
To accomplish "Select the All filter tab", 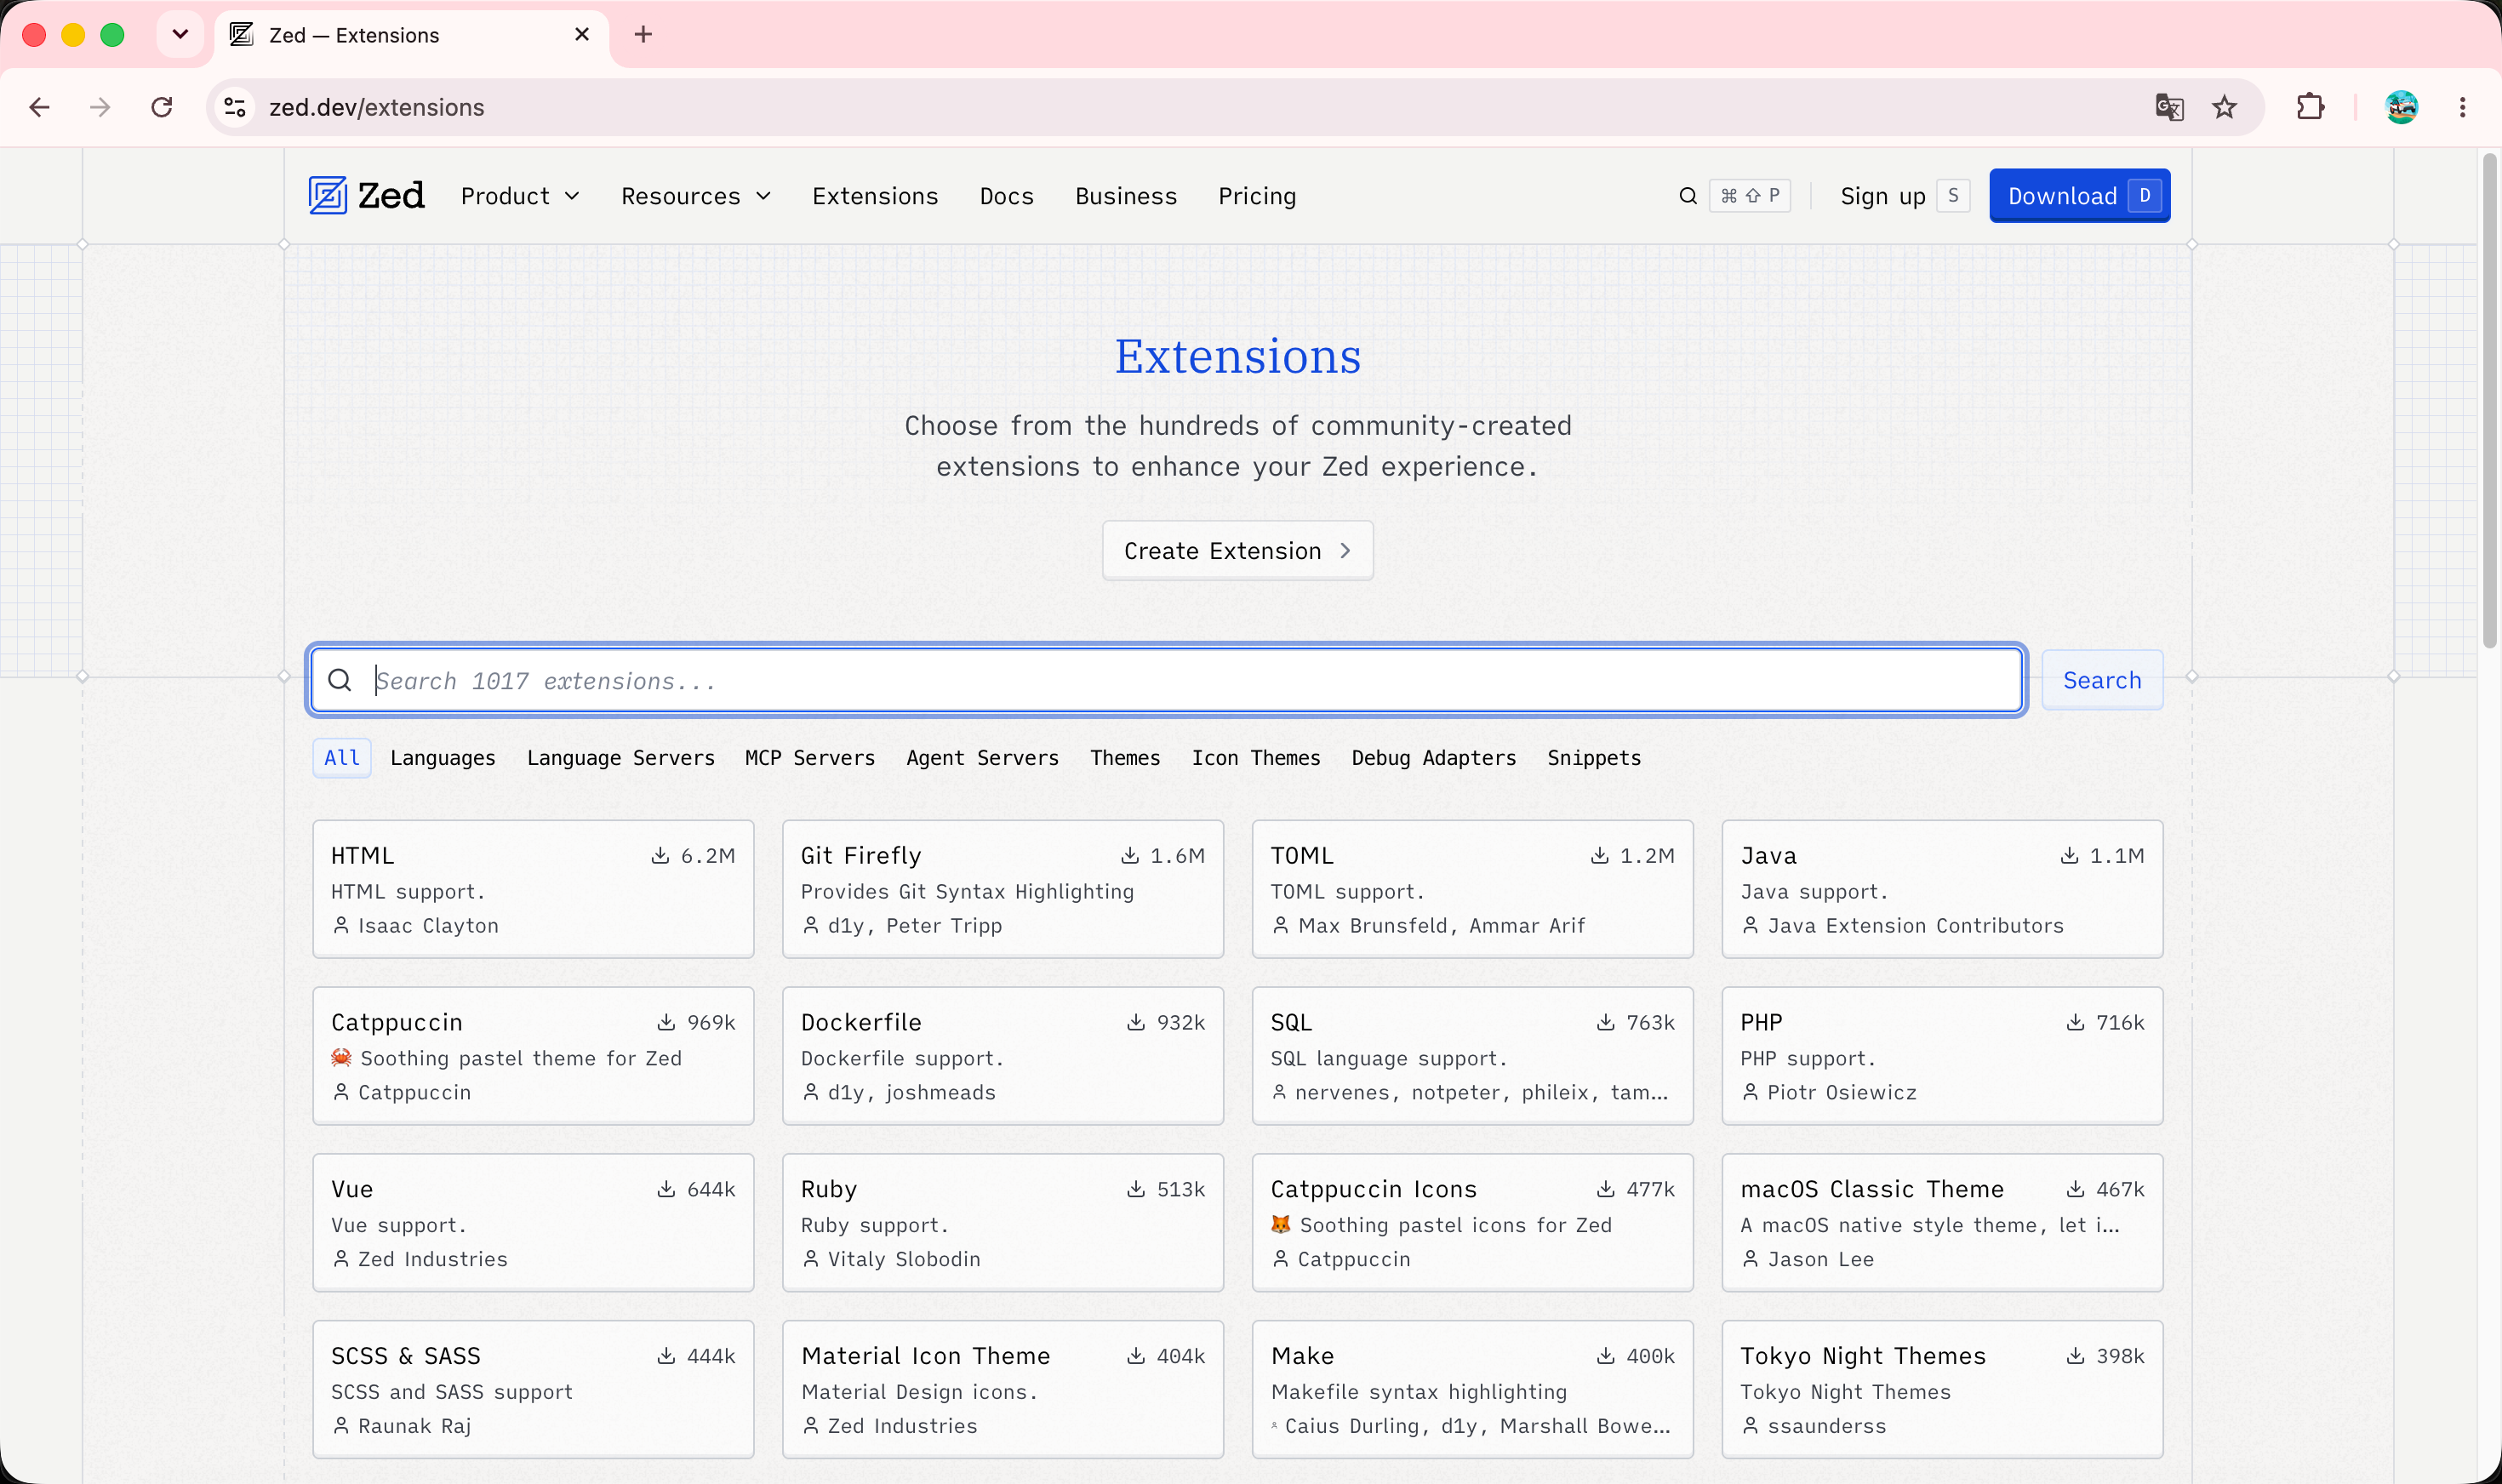I will pyautogui.click(x=342, y=757).
